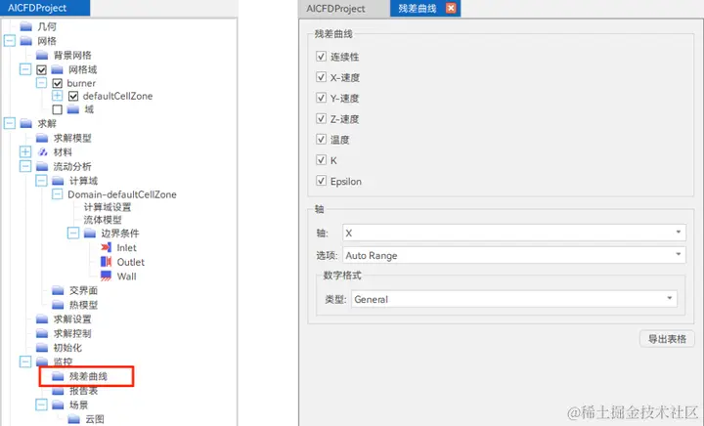Select 计算域设置 tree item
This screenshot has width=704, height=426.
[x=108, y=207]
